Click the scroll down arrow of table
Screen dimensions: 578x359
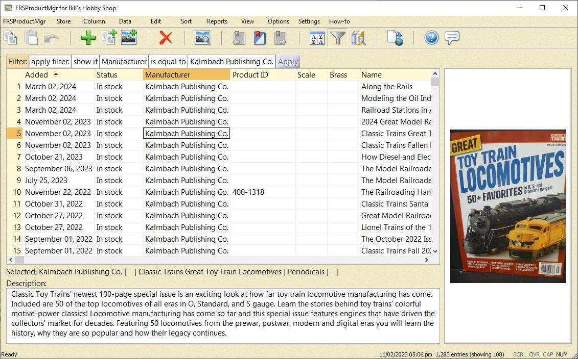[435, 251]
